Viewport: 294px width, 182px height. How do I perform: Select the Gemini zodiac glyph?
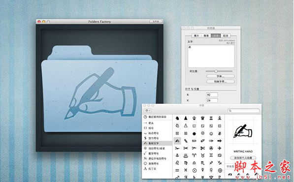211,155
